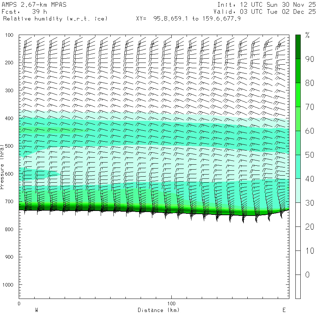Click the 500 hPa pressure axis label
The width and height of the screenshot is (318, 318).
click(x=9, y=146)
